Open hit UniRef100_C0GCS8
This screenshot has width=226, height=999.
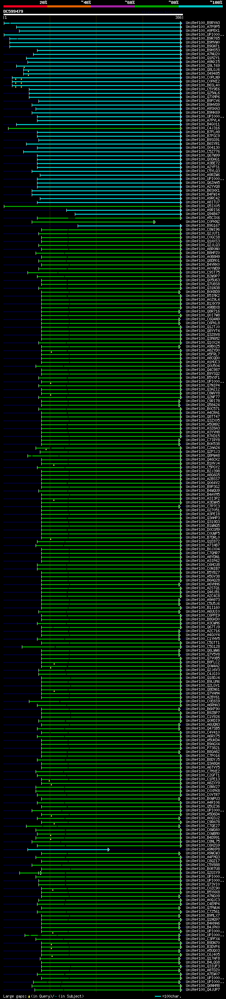click(x=202, y=237)
